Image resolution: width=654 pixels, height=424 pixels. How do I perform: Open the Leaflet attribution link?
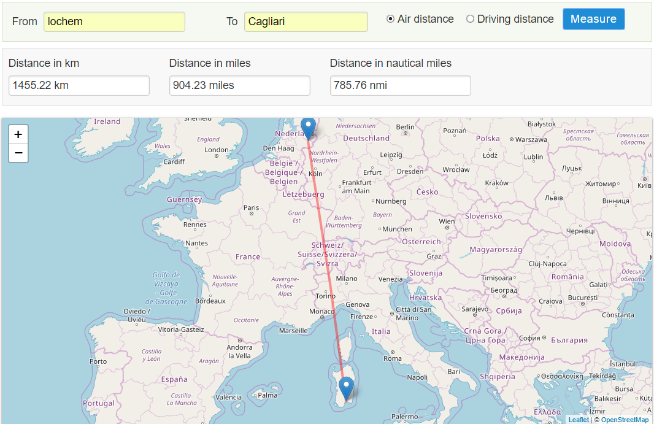(578, 420)
